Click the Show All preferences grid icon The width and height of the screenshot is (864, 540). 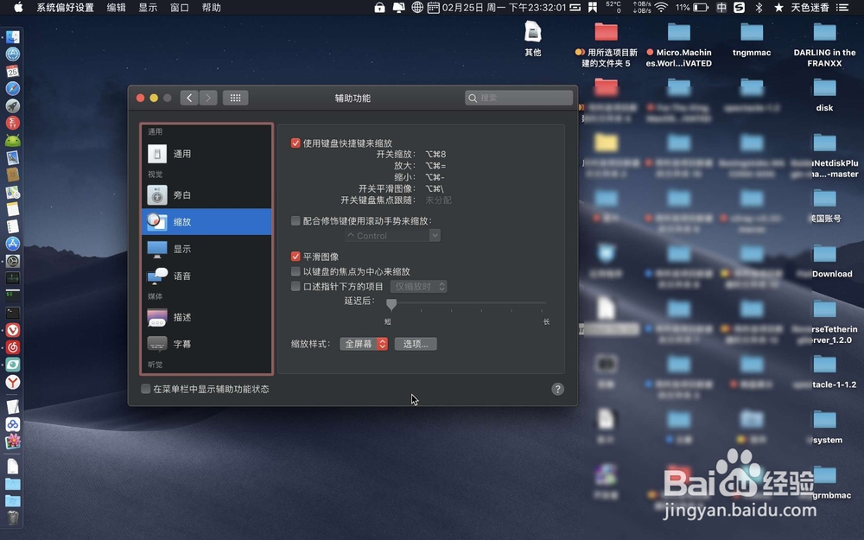pyautogui.click(x=235, y=98)
